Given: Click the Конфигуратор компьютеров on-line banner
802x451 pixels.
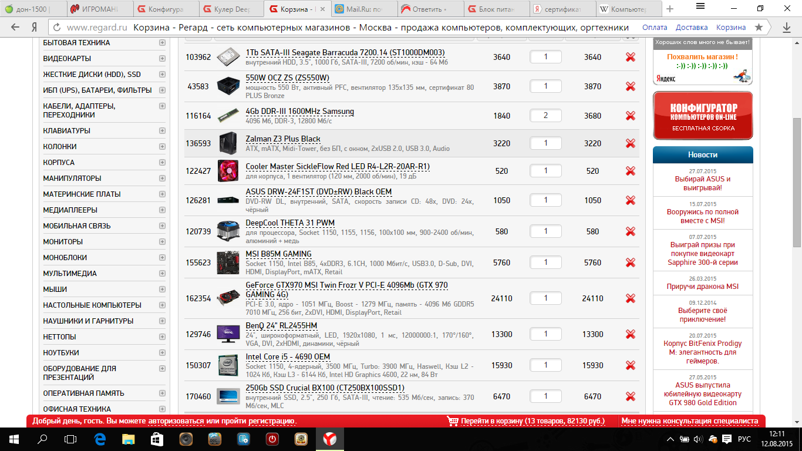Looking at the screenshot, I should click(x=703, y=116).
